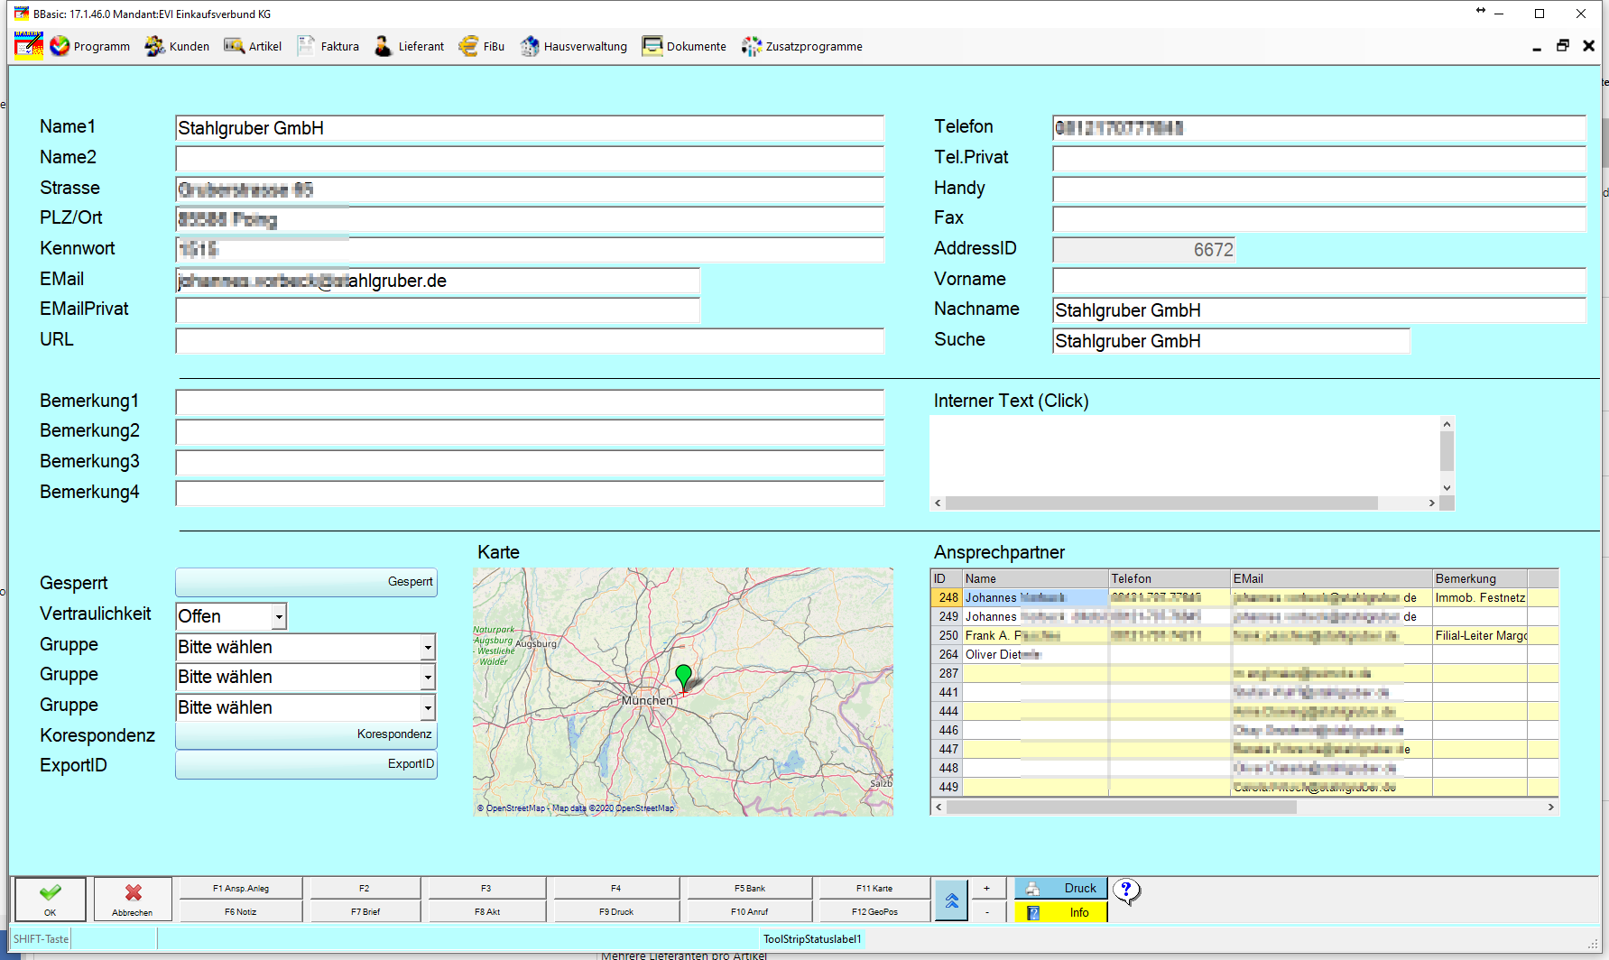
Task: Click the ExportID button
Action: pyautogui.click(x=306, y=764)
